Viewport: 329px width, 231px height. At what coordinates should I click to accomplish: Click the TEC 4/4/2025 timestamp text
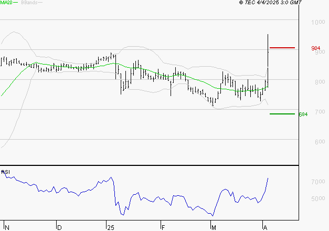(x=270, y=3)
